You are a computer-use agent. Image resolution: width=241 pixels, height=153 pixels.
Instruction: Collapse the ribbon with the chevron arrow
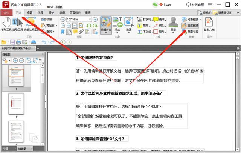coord(238,12)
